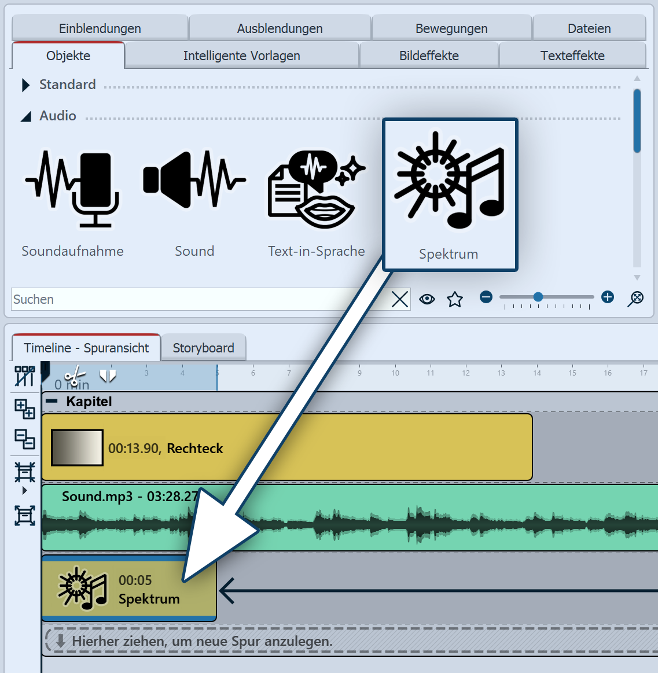658x673 pixels.
Task: Click the scissors cut icon in the timeline ruler
Action: [x=75, y=376]
